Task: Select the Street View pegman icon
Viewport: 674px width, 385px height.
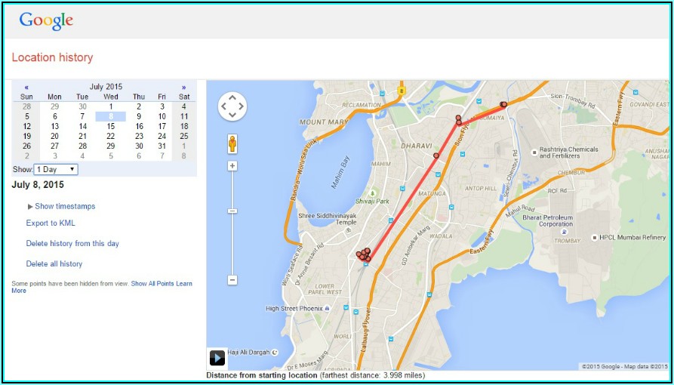Action: pos(232,143)
